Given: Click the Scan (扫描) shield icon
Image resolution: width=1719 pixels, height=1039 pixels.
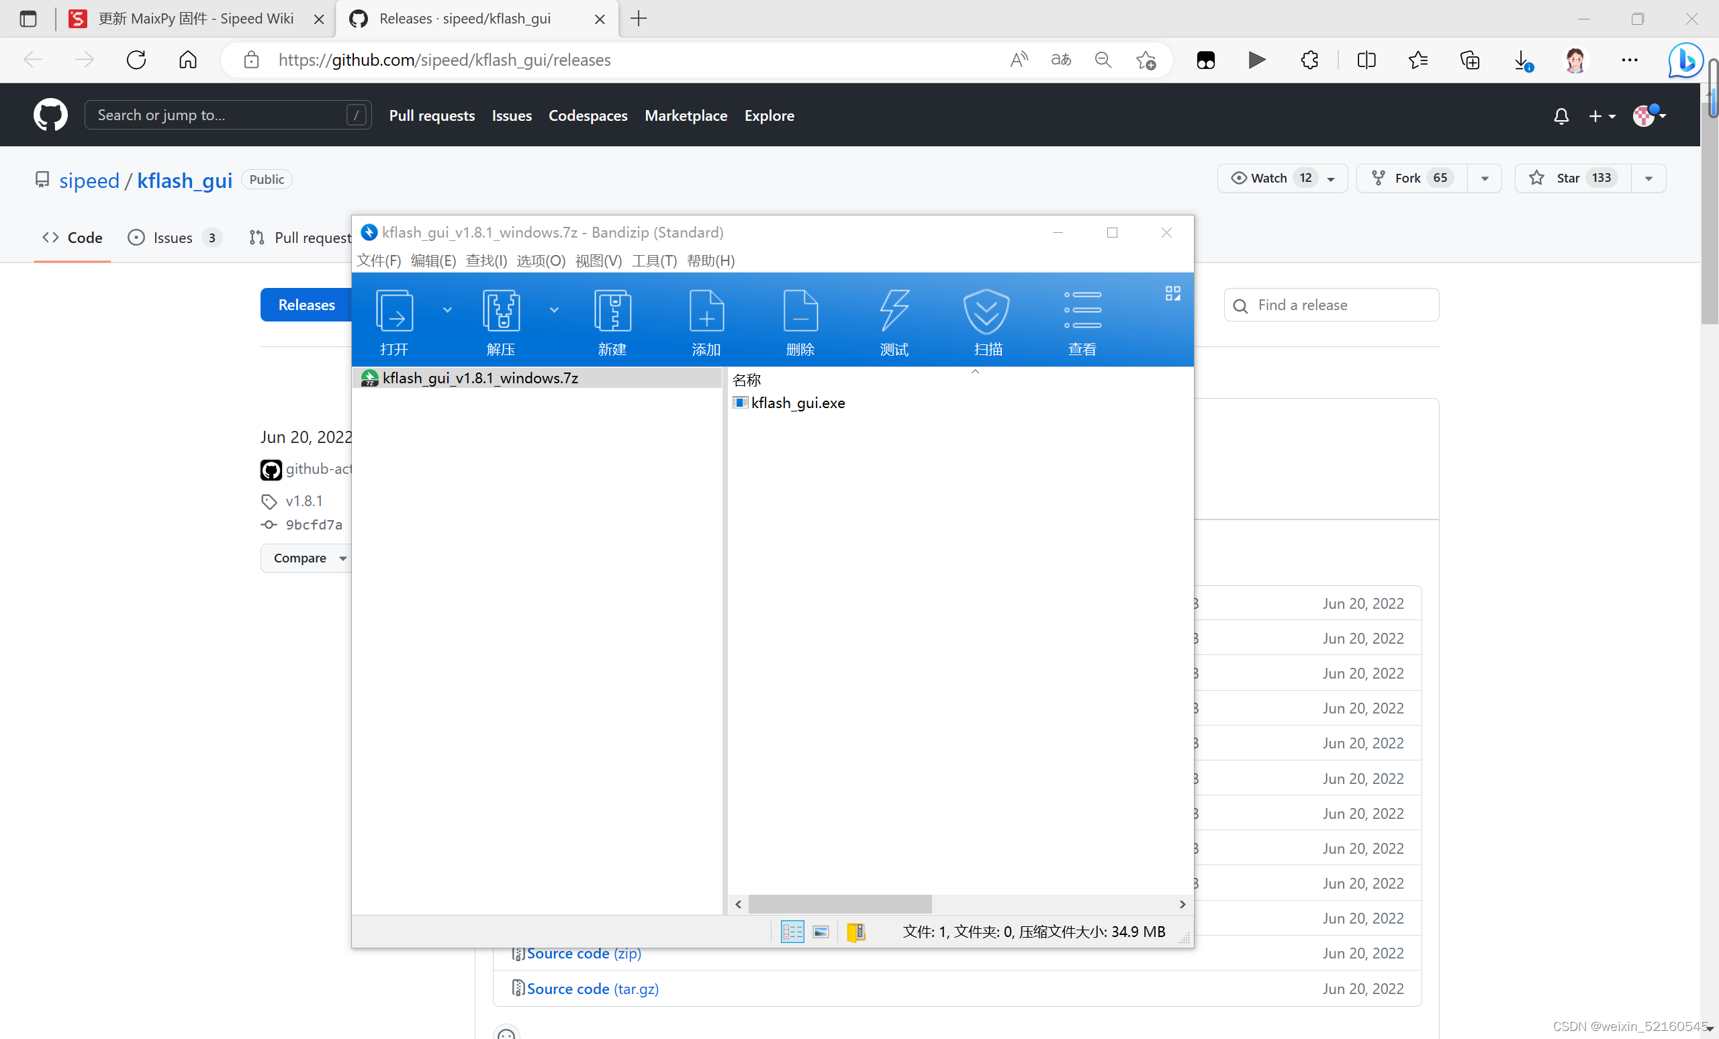Looking at the screenshot, I should pyautogui.click(x=987, y=311).
